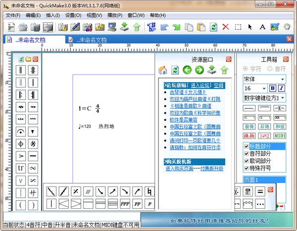Image resolution: width=297 pixels, height=231 pixels.
Task: Switch to the second 未命名文档 tab
Action: click(x=91, y=40)
